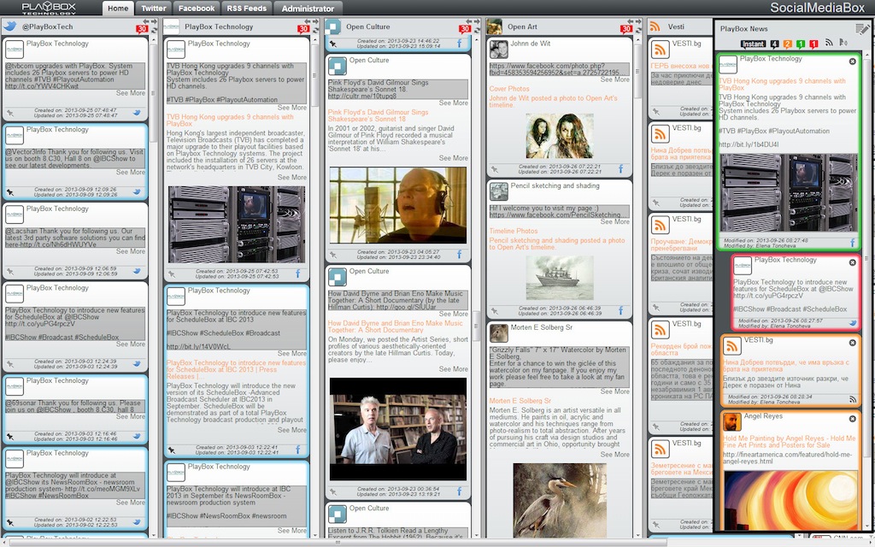875x547 pixels.
Task: Pin the @Vector3Info thank-you tweet
Action: pos(10,192)
